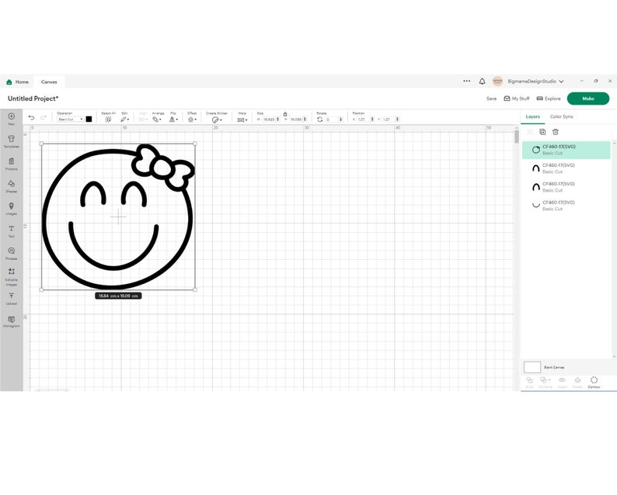This screenshot has height=495, width=617.
Task: Click the Attach tool icon
Action: coord(562,382)
